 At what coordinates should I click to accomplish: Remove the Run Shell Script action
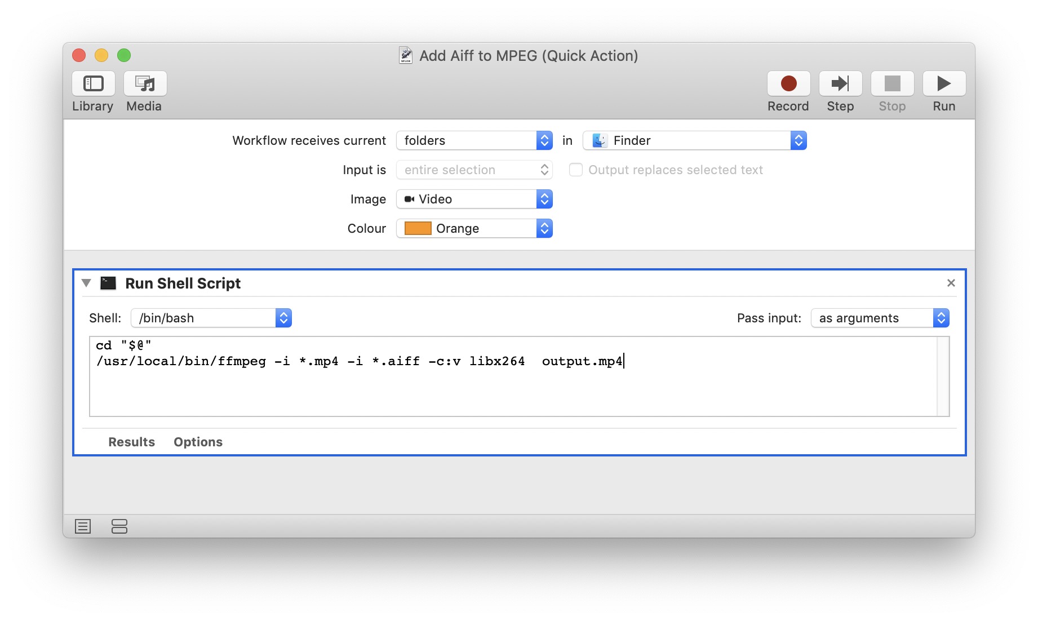(x=951, y=283)
